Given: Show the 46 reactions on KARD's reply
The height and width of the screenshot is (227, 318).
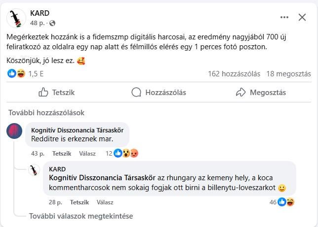Looking at the screenshot, I should click(281, 202).
